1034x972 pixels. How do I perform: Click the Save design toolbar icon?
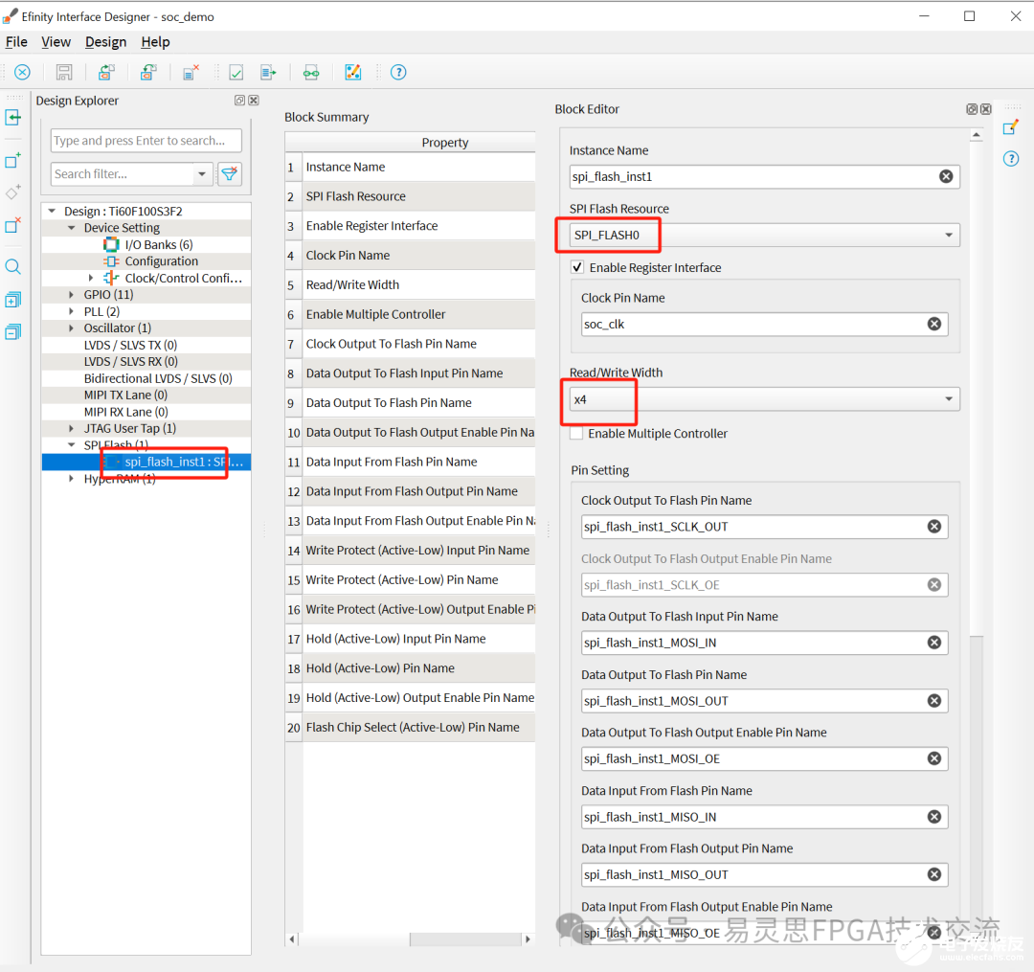64,73
